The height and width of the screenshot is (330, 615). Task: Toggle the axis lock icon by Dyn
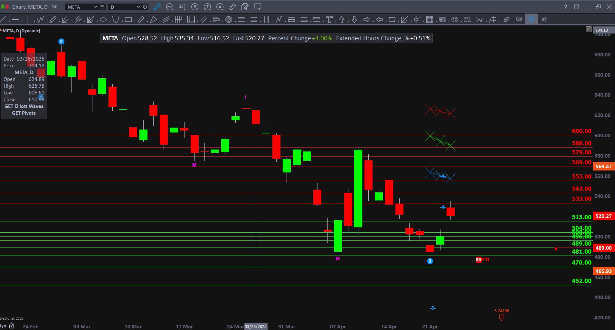click(x=12, y=325)
